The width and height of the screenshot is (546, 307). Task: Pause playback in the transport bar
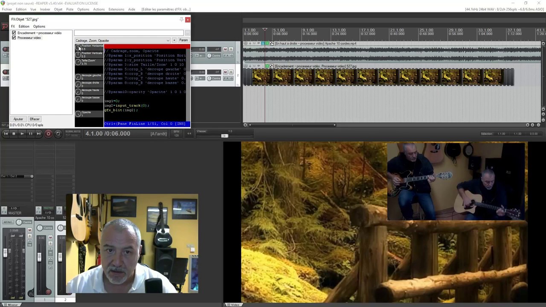coord(30,134)
